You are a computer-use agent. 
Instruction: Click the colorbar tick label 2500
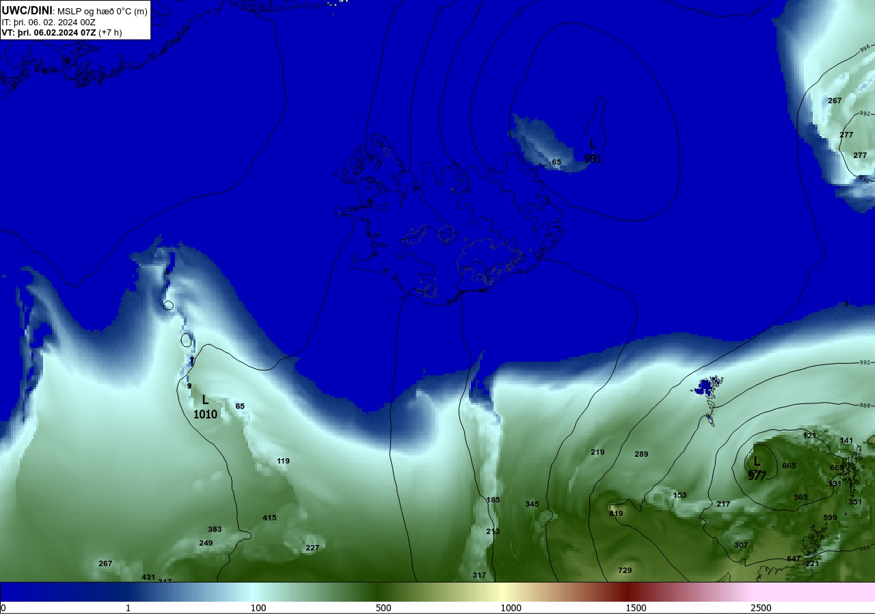point(761,608)
